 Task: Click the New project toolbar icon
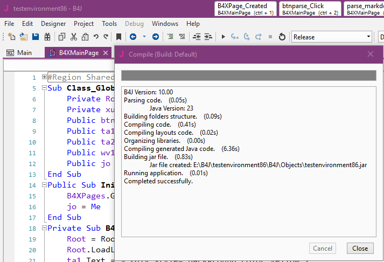point(11,37)
